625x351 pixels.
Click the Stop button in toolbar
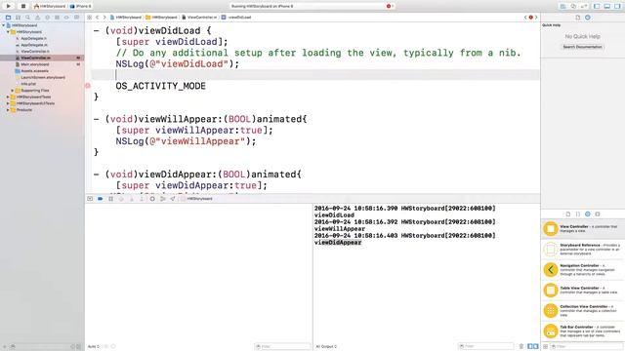point(23,6)
